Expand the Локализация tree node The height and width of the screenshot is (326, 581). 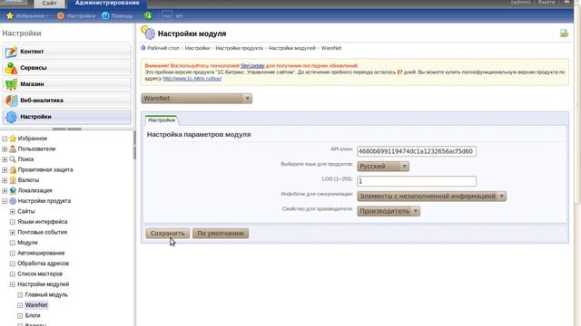point(5,191)
